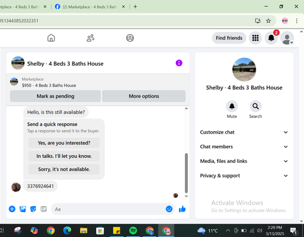Open the account profile avatar menu
Image resolution: width=304 pixels, height=237 pixels.
287,38
